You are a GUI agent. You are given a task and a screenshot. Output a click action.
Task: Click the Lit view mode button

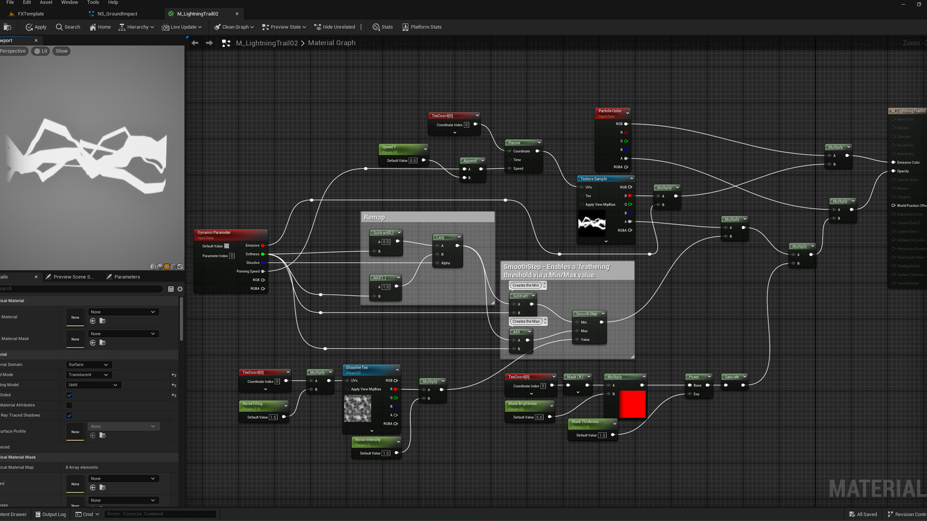coord(41,51)
